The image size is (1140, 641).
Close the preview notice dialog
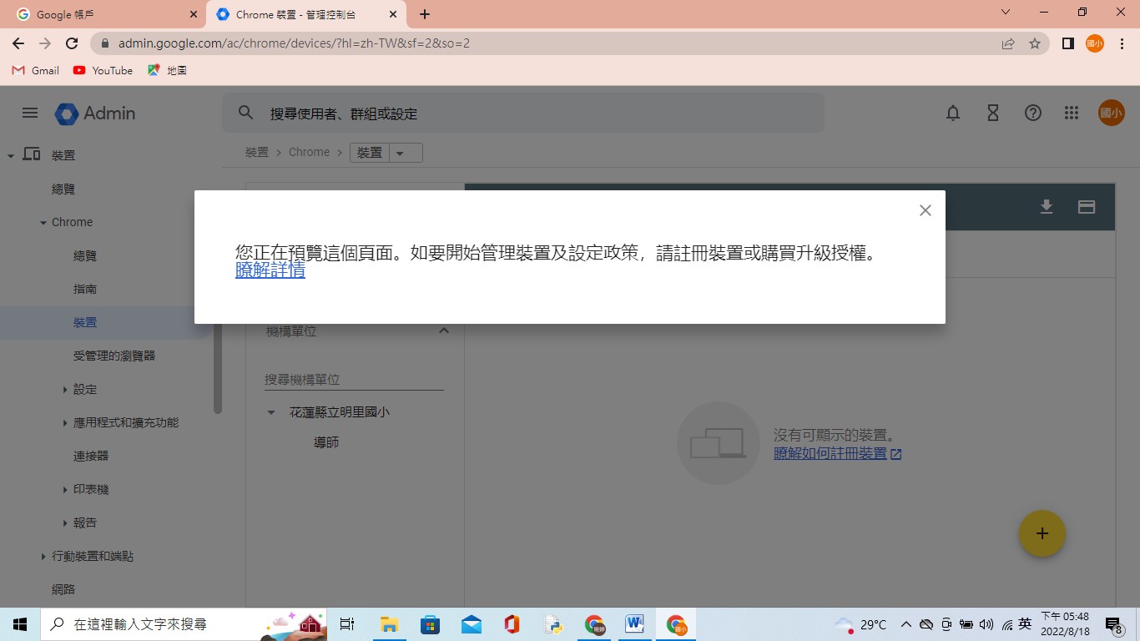[925, 210]
